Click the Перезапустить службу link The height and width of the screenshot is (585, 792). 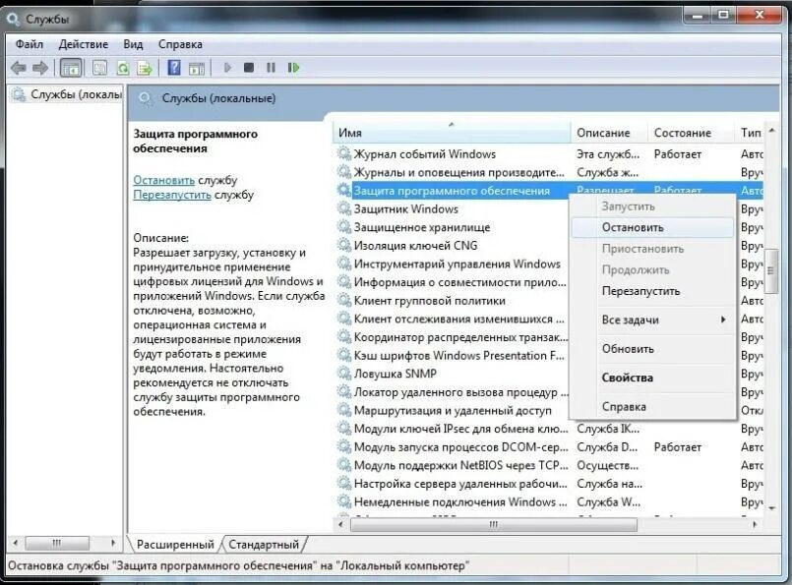pyautogui.click(x=172, y=195)
